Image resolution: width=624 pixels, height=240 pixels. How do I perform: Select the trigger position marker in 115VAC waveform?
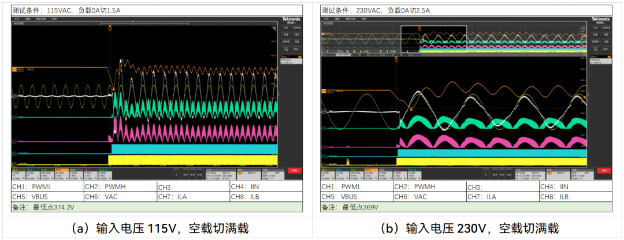[110, 28]
